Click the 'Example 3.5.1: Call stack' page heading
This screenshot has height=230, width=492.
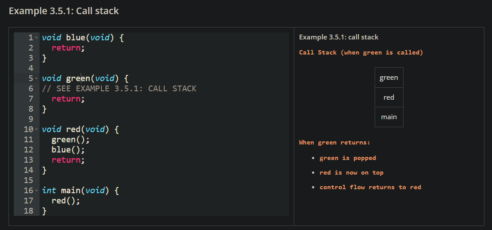point(64,11)
